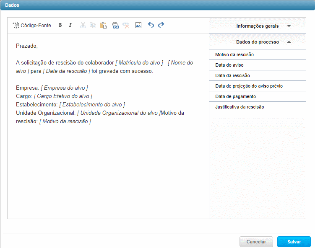The width and height of the screenshot is (315, 248).
Task: Click the paste clipboard icon
Action: pos(103,25)
